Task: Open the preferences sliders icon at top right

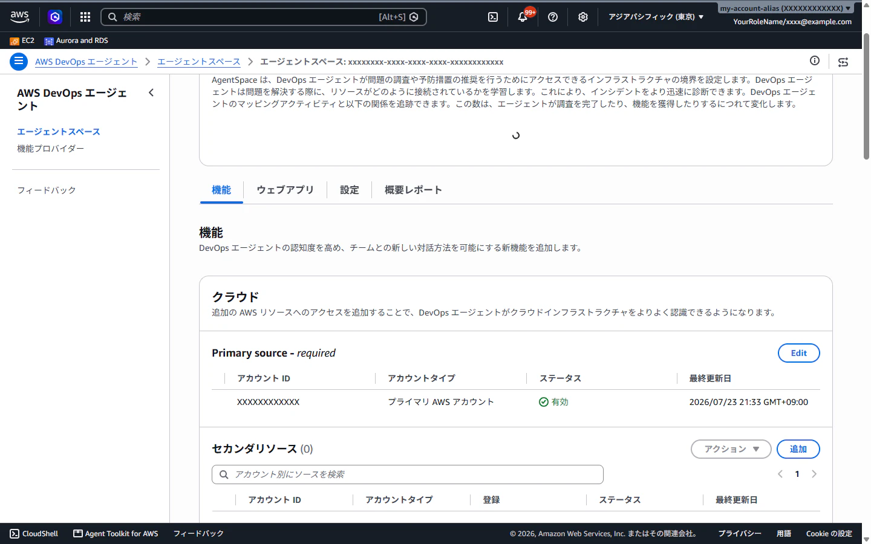Action: pyautogui.click(x=843, y=62)
